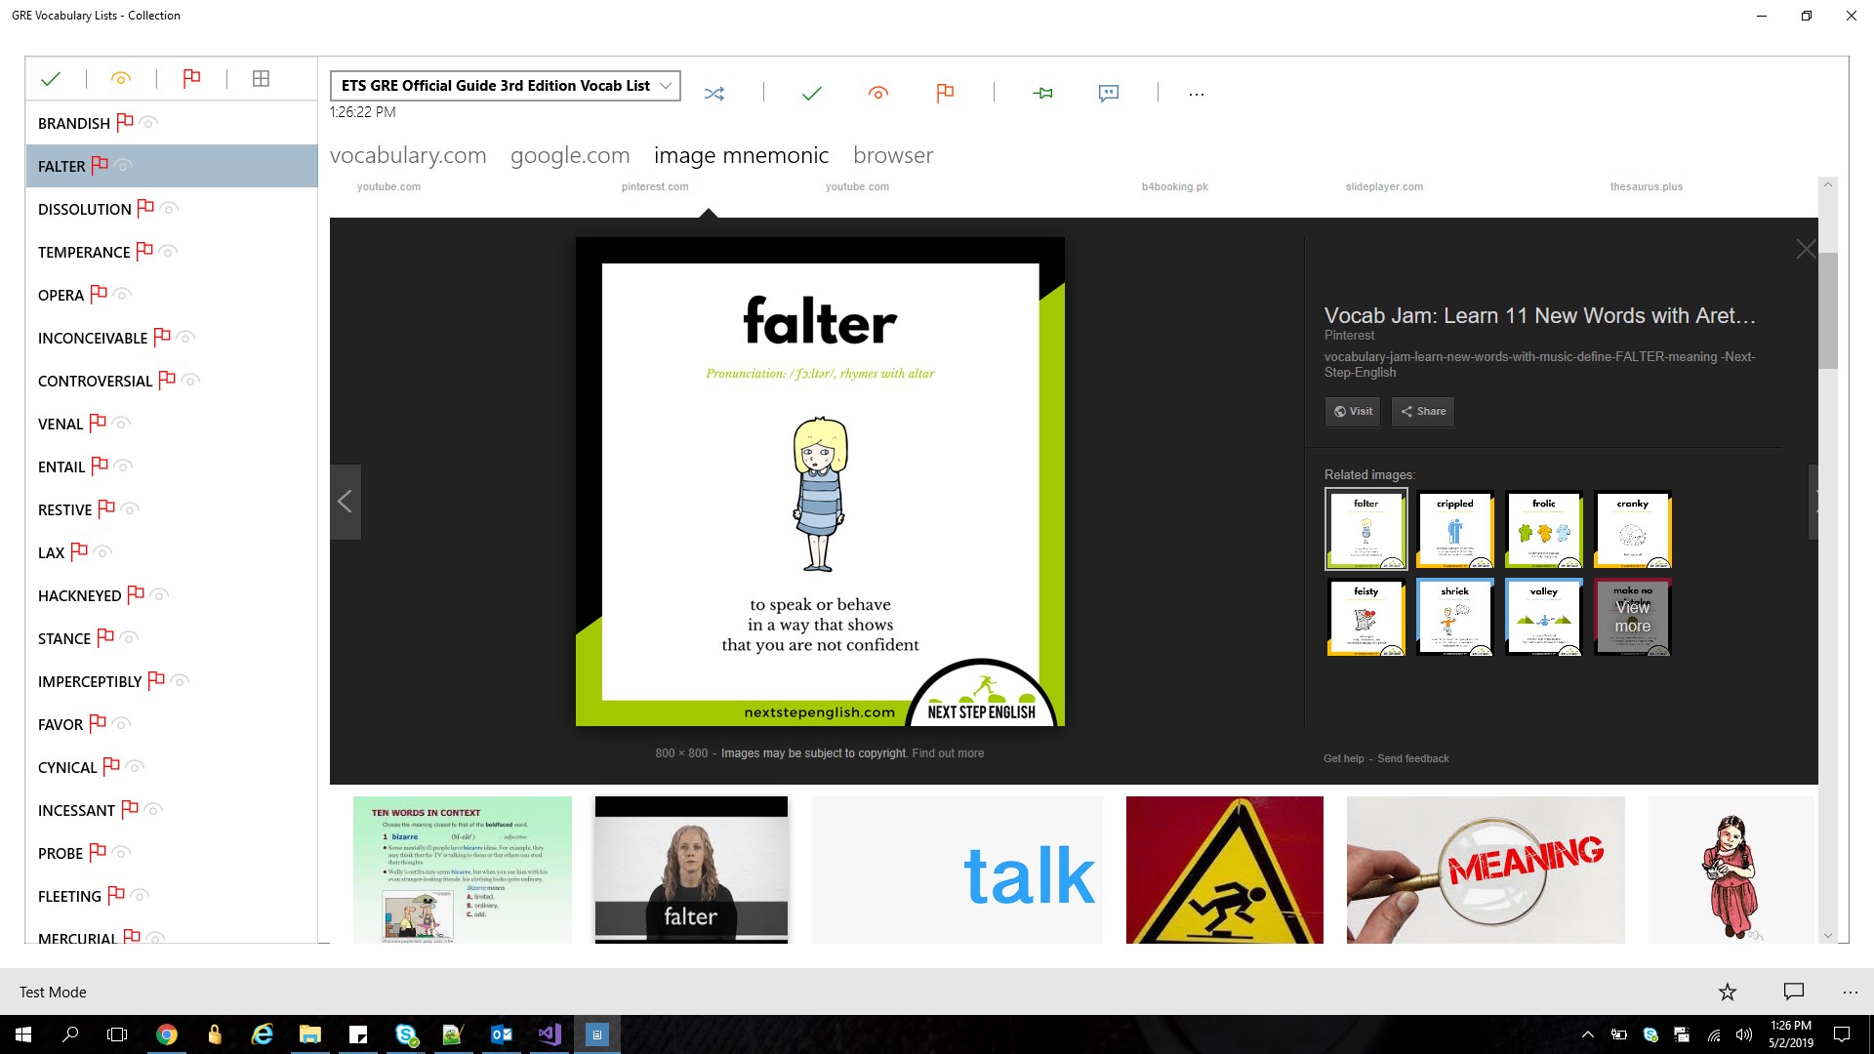
Task: Toggle the eye icon next to BRANDISH
Action: pos(149,123)
